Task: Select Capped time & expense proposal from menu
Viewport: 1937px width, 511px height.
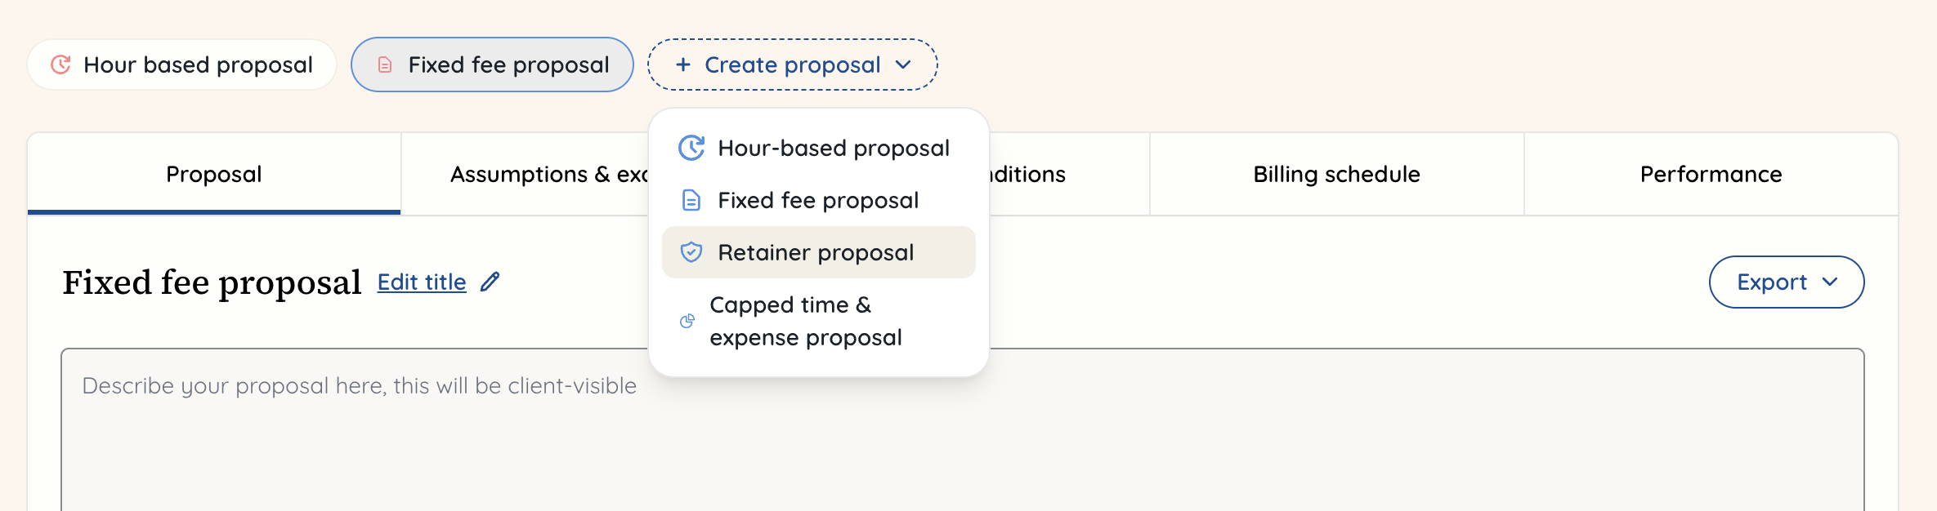Action: [805, 321]
